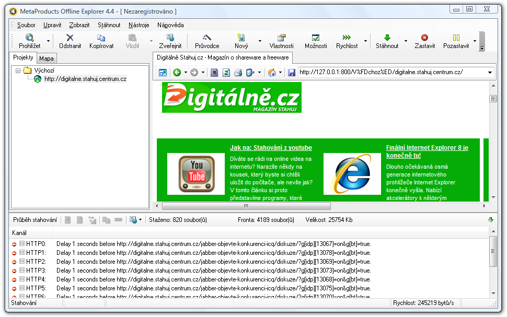Screen dimensions: 507x317
Task: Open the Upravit menu
Action: click(52, 25)
